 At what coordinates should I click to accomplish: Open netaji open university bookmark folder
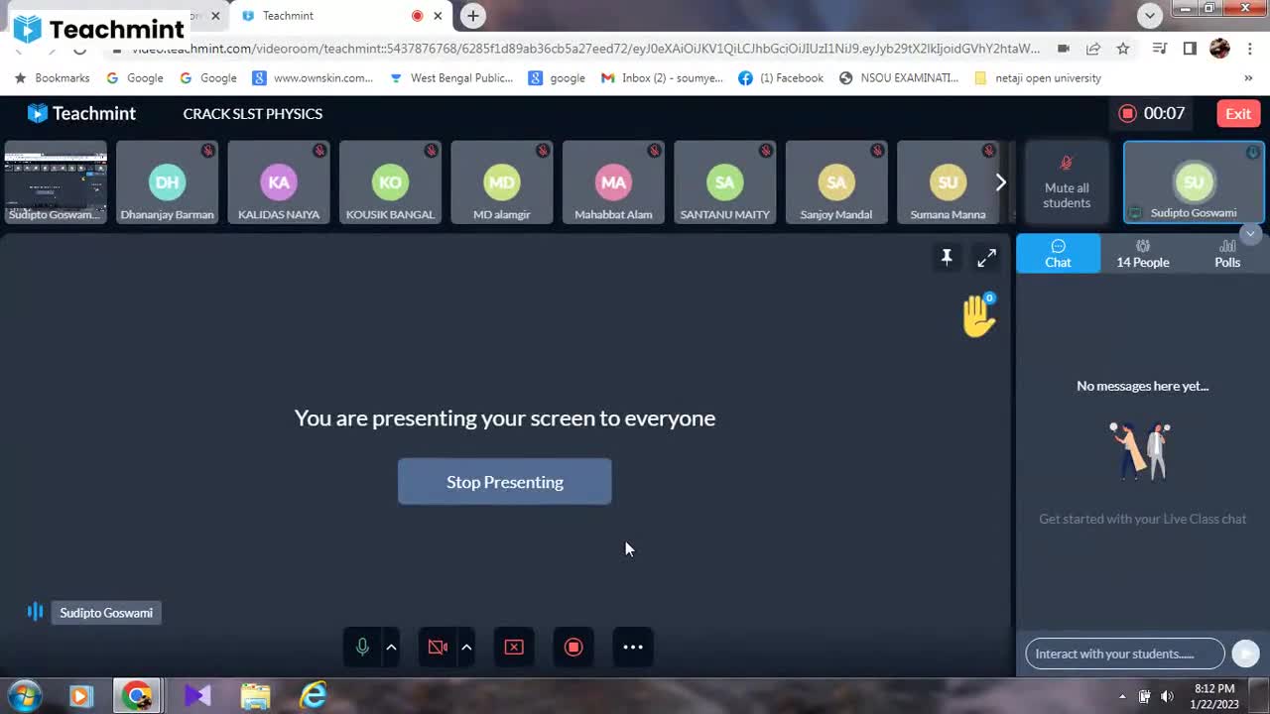click(1038, 77)
